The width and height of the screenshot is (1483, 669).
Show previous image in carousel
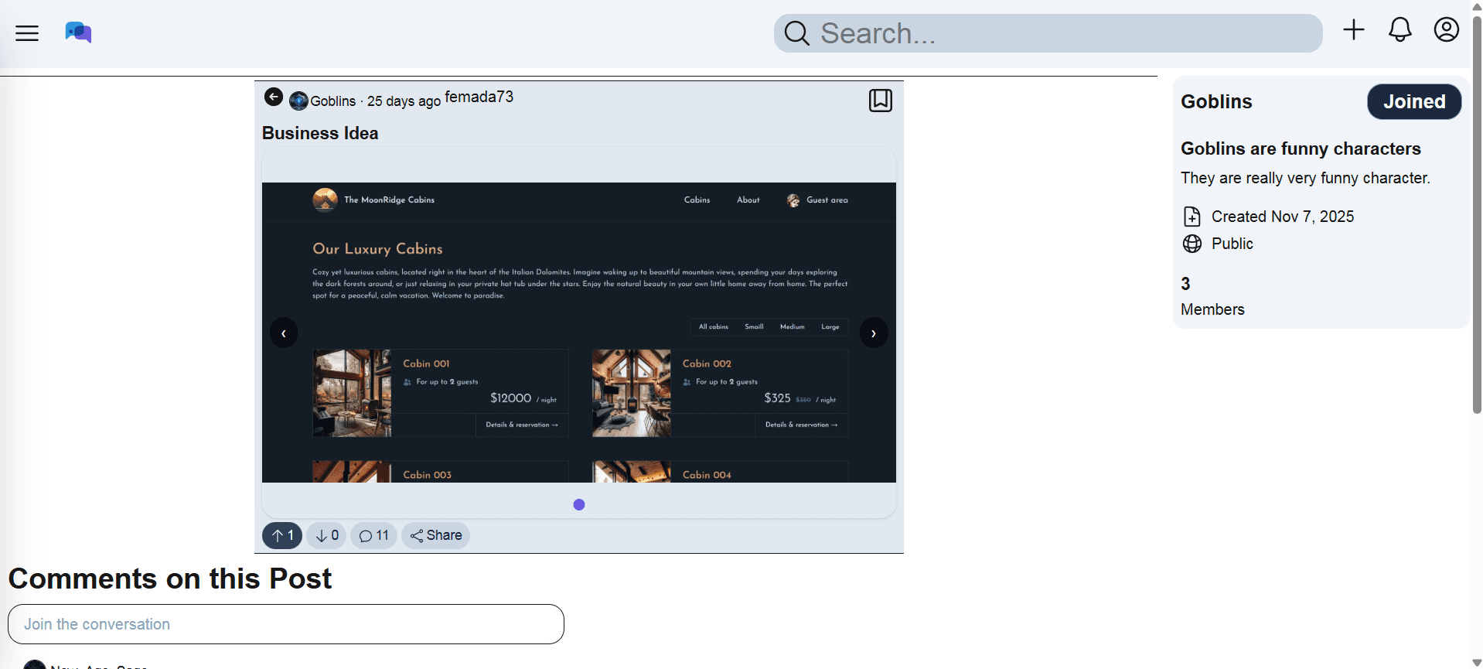pos(284,333)
